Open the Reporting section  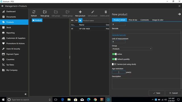[14, 33]
